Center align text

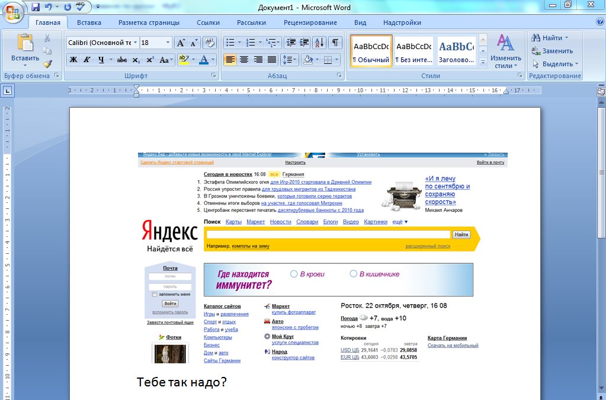click(x=244, y=60)
